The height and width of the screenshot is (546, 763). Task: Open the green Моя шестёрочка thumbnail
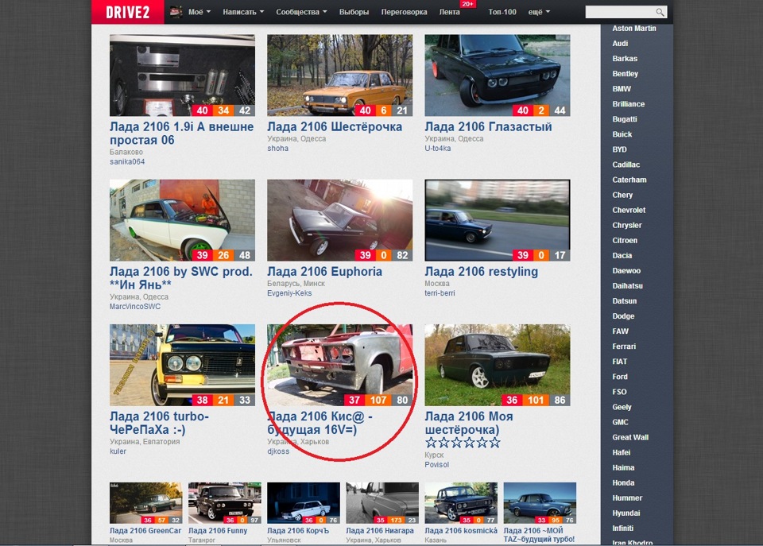coord(498,365)
